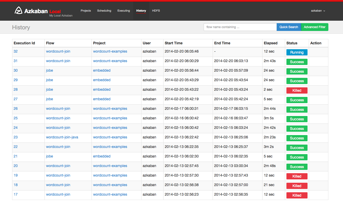Click the Azkaban logo icon
The width and height of the screenshot is (343, 208).
point(18,11)
